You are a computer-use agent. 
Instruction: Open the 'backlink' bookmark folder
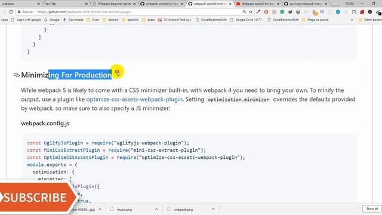[130, 20]
